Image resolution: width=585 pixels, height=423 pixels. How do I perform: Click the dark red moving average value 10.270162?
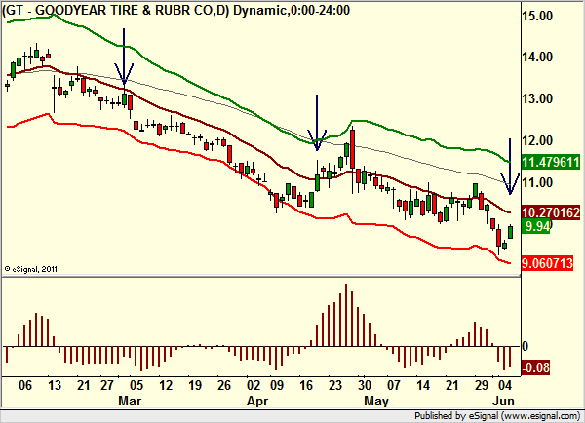[x=551, y=212]
